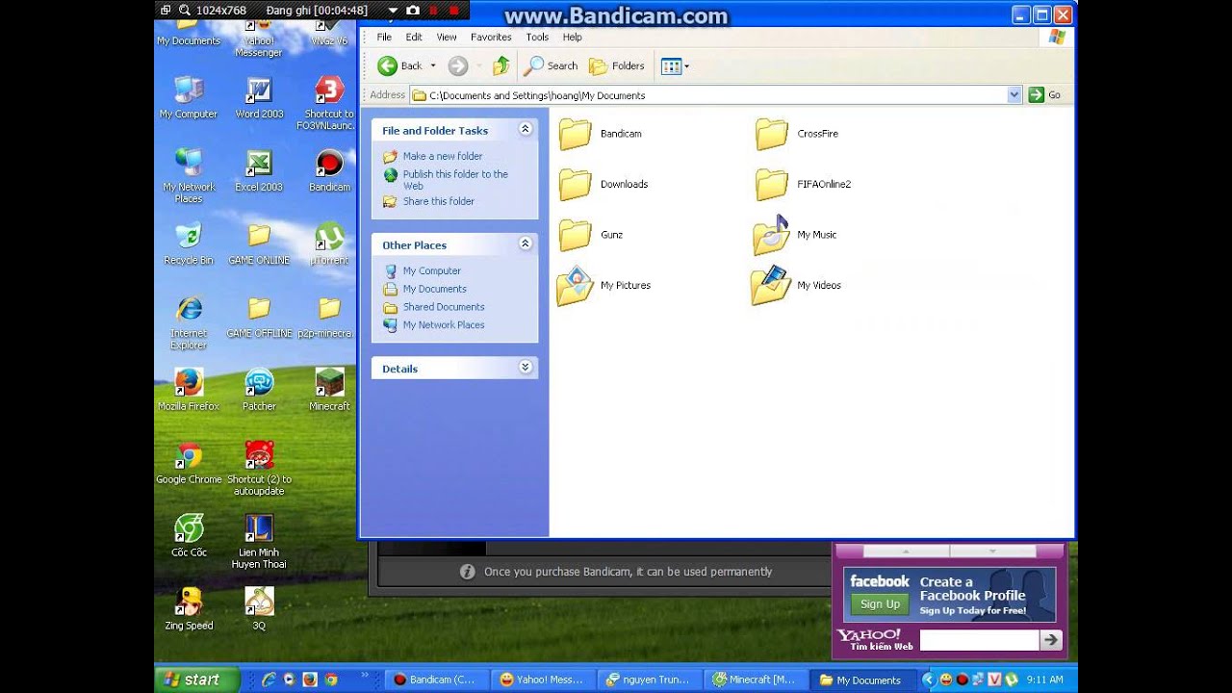This screenshot has width=1232, height=693.
Task: Select the Recycle Bin desktop icon
Action: tap(189, 244)
